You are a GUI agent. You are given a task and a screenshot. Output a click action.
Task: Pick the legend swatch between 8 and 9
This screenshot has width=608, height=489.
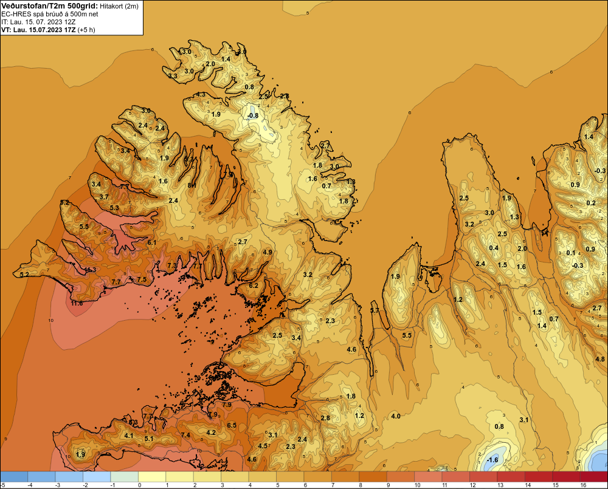click(373, 477)
